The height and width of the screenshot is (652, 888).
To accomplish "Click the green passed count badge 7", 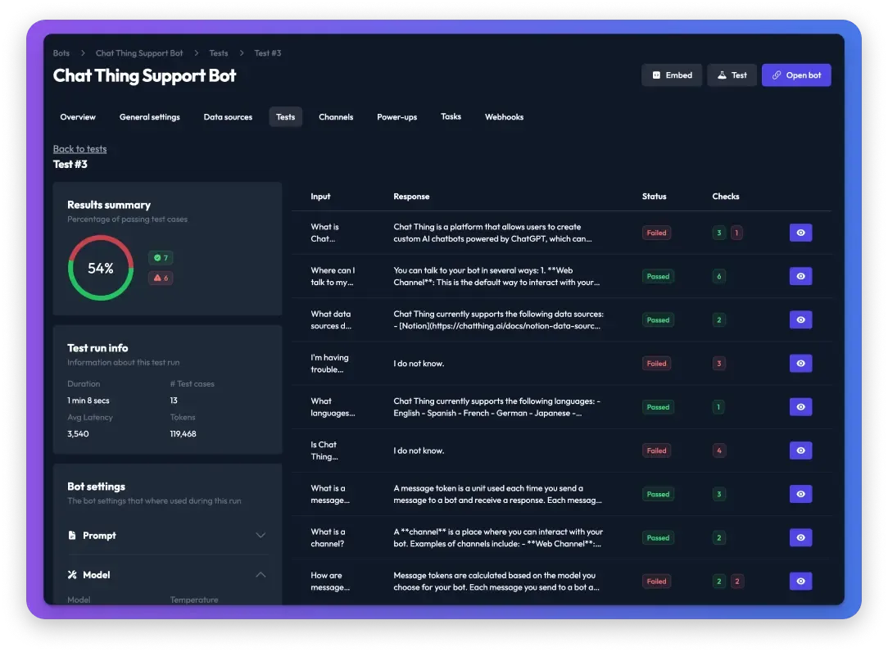I will pyautogui.click(x=161, y=258).
